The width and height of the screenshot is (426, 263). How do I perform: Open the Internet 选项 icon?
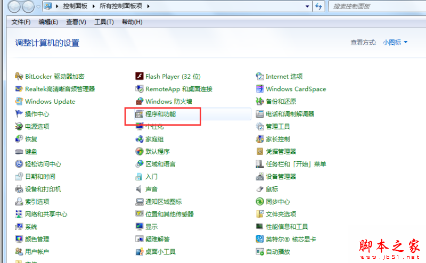click(260, 76)
